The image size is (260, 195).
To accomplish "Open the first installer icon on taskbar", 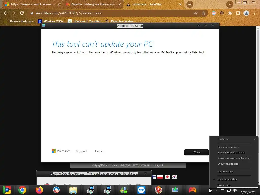I will (x=90, y=190).
